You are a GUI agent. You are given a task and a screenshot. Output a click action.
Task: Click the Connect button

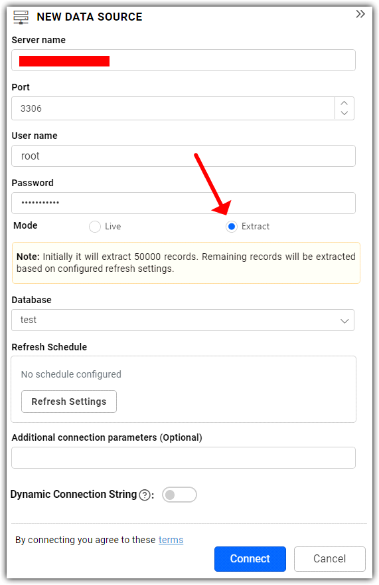250,559
